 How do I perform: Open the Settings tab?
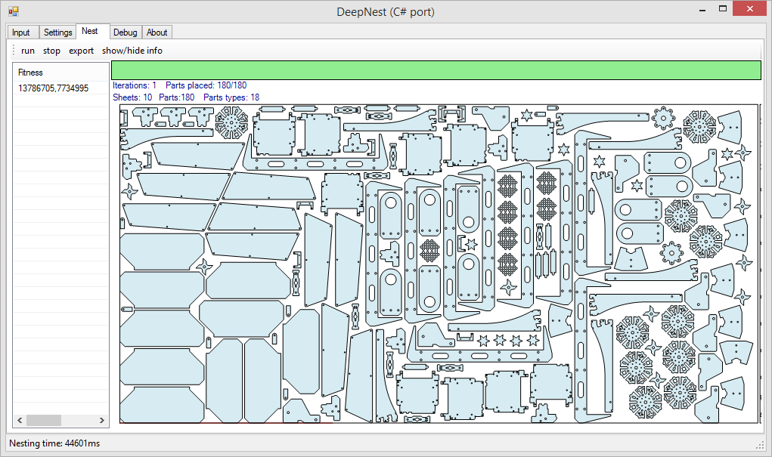57,32
